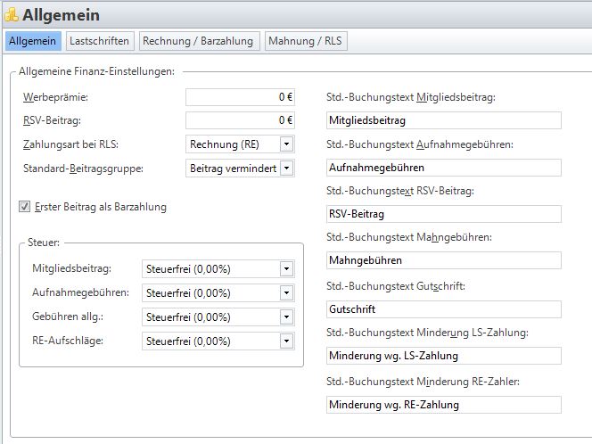Click the RSV-Beitrag amount field

tap(240, 119)
